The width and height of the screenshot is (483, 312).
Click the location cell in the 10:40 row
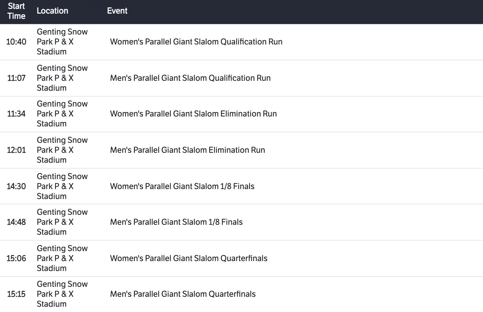(x=62, y=42)
